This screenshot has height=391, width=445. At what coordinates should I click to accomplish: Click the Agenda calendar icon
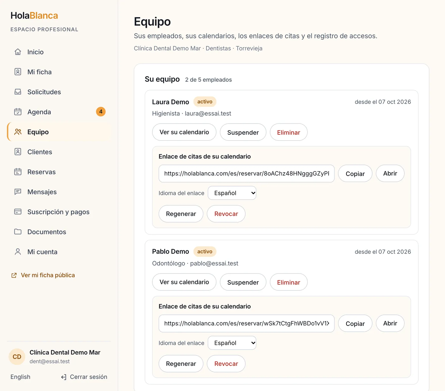(18, 112)
